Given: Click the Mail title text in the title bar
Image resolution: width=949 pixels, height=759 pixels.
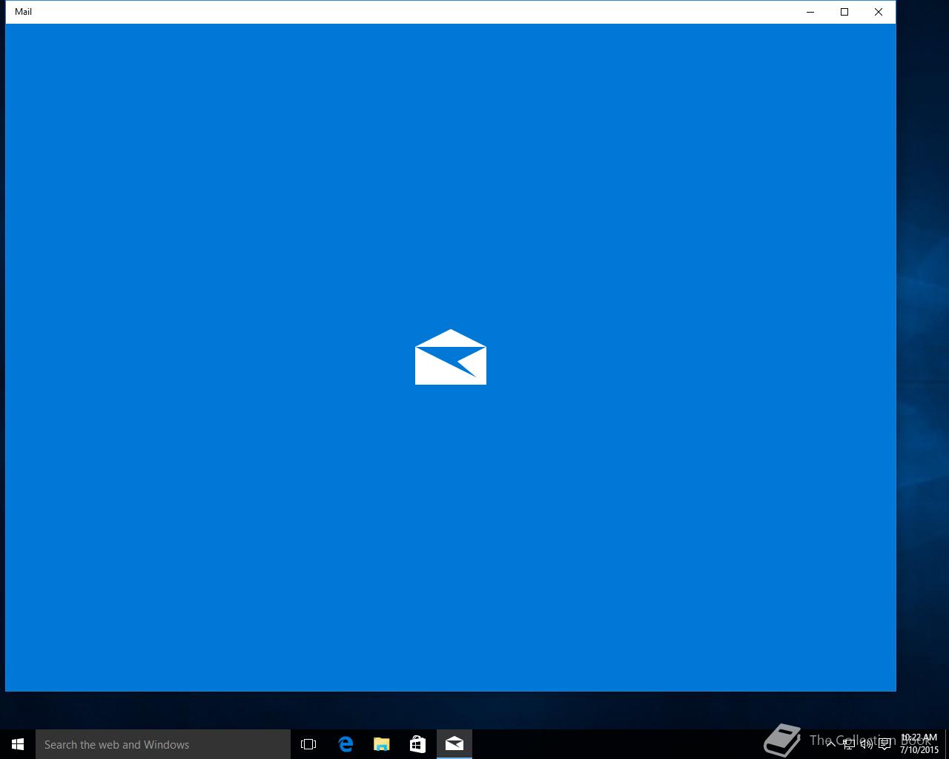Looking at the screenshot, I should (23, 12).
